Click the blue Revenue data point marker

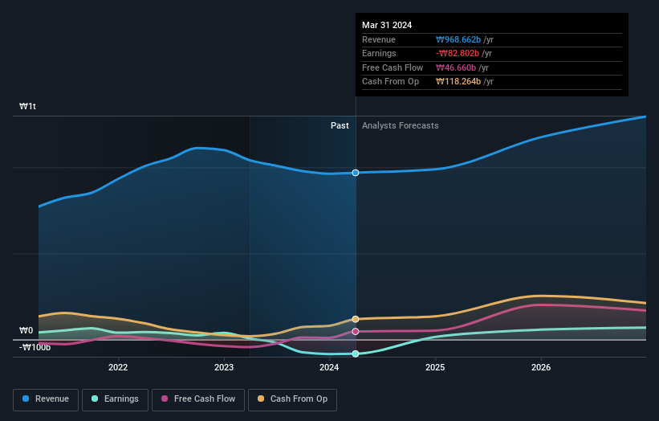pos(356,173)
